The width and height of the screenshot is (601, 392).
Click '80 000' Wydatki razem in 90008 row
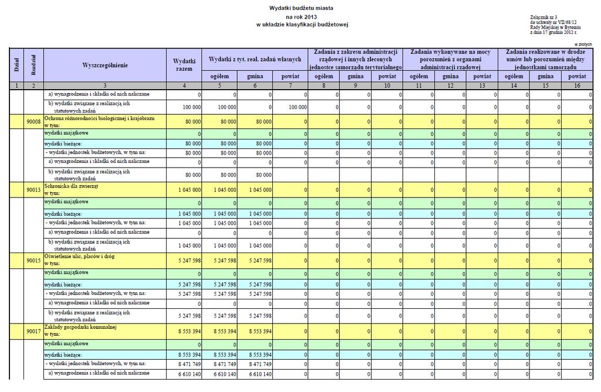coord(193,122)
